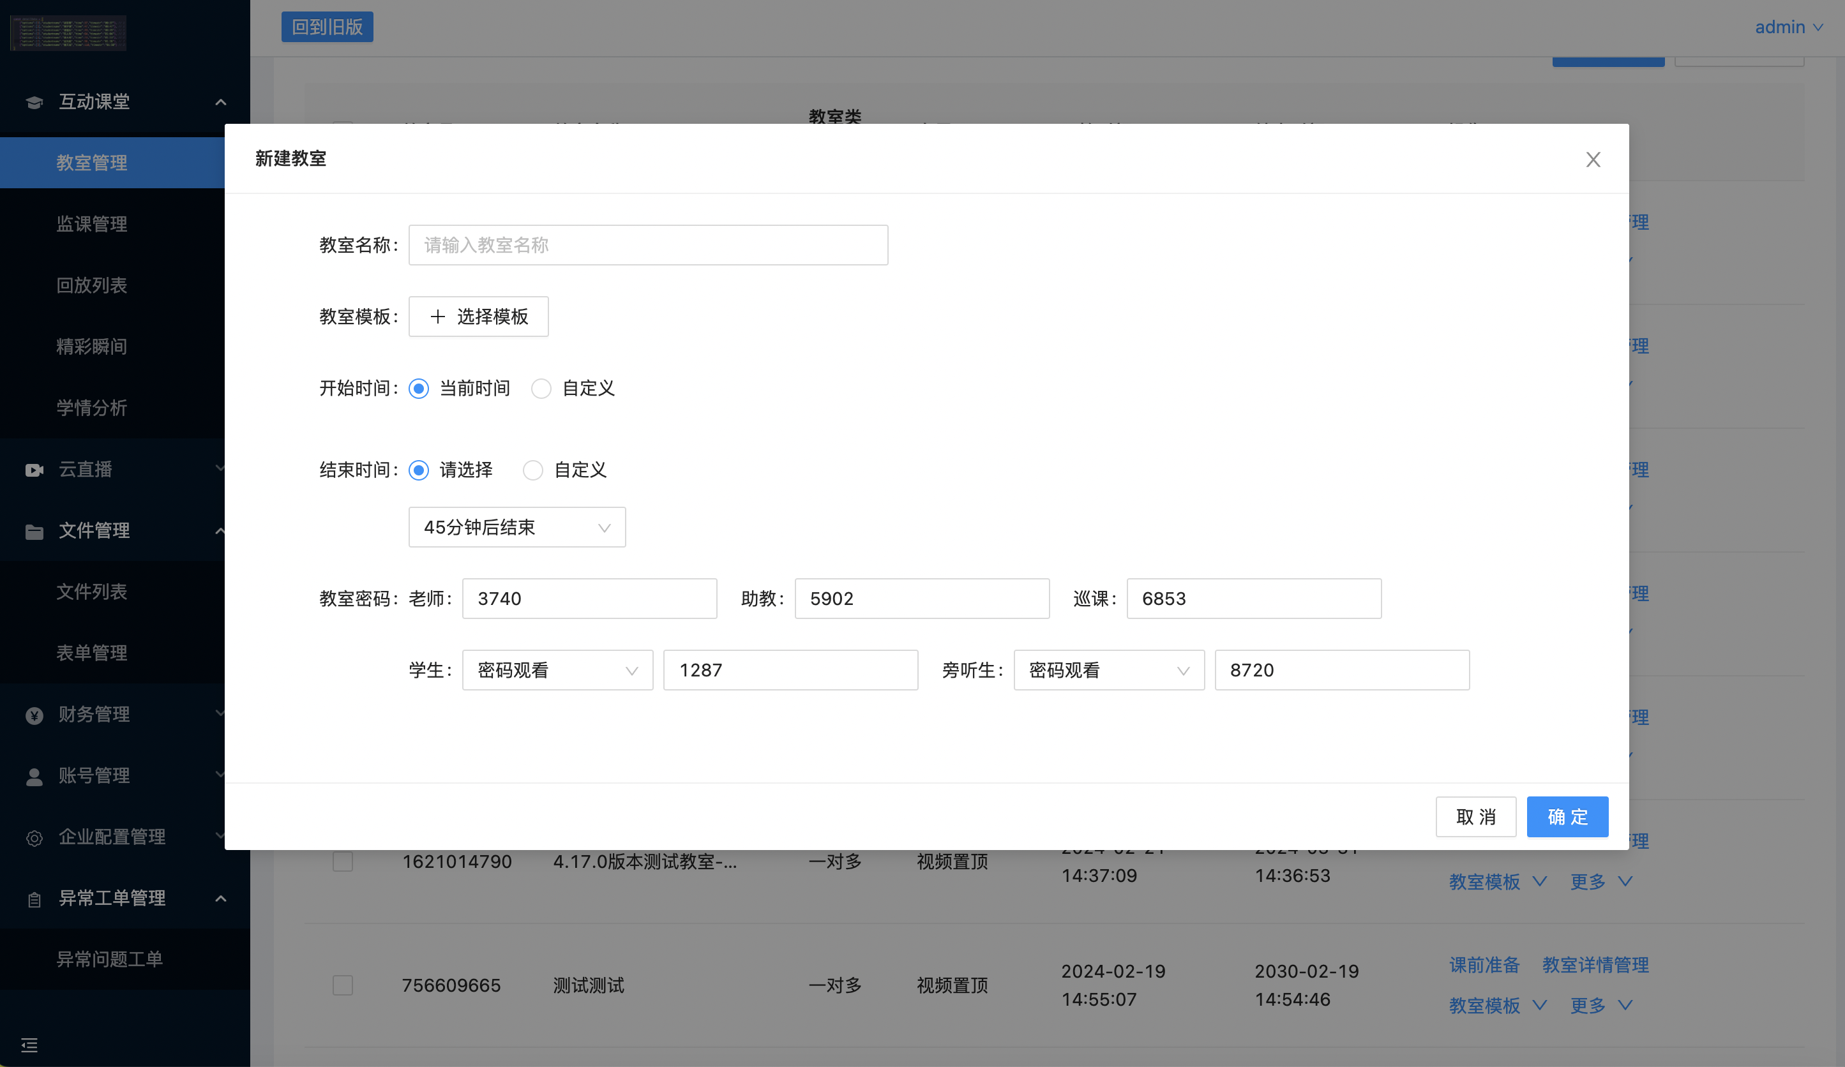Select 自定义 radio for 结束时间
This screenshot has width=1845, height=1067.
(x=533, y=470)
